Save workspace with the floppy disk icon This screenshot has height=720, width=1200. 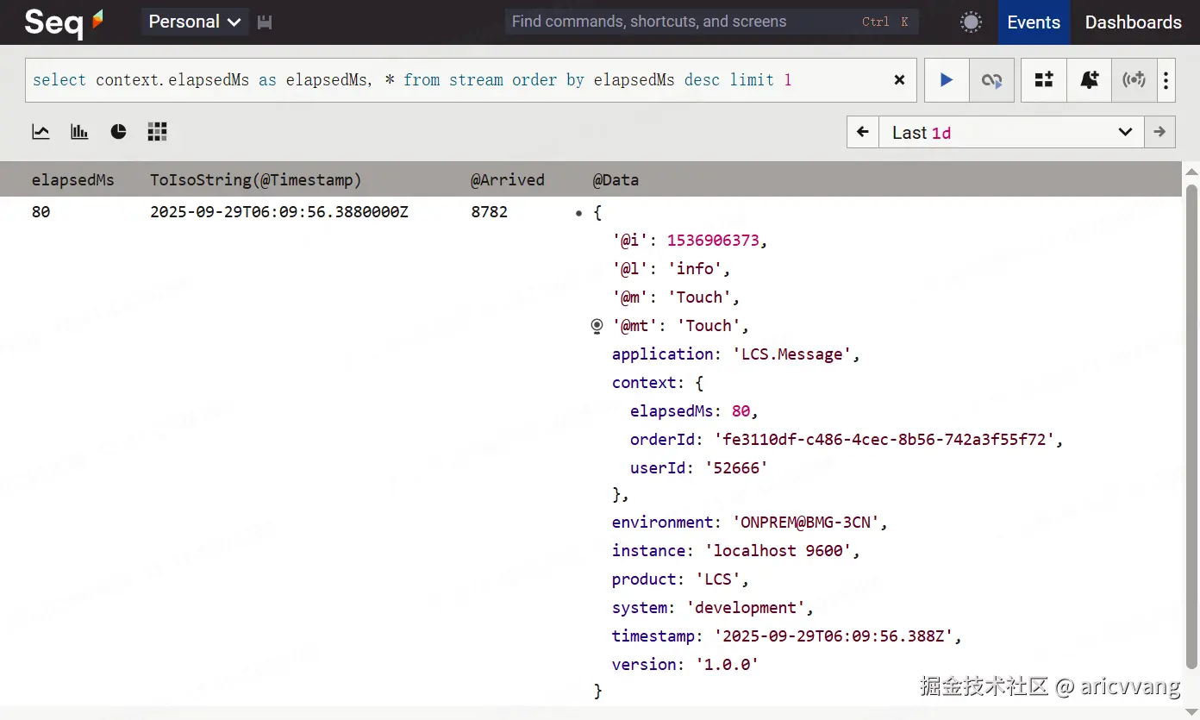click(265, 22)
